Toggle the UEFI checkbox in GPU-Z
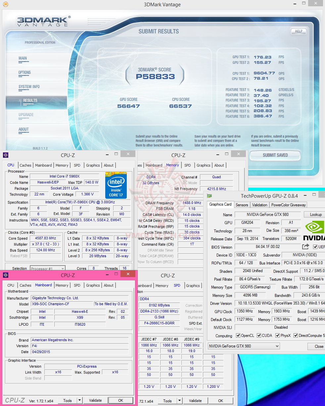Viewport: 325px width, 406px height. coord(315,247)
